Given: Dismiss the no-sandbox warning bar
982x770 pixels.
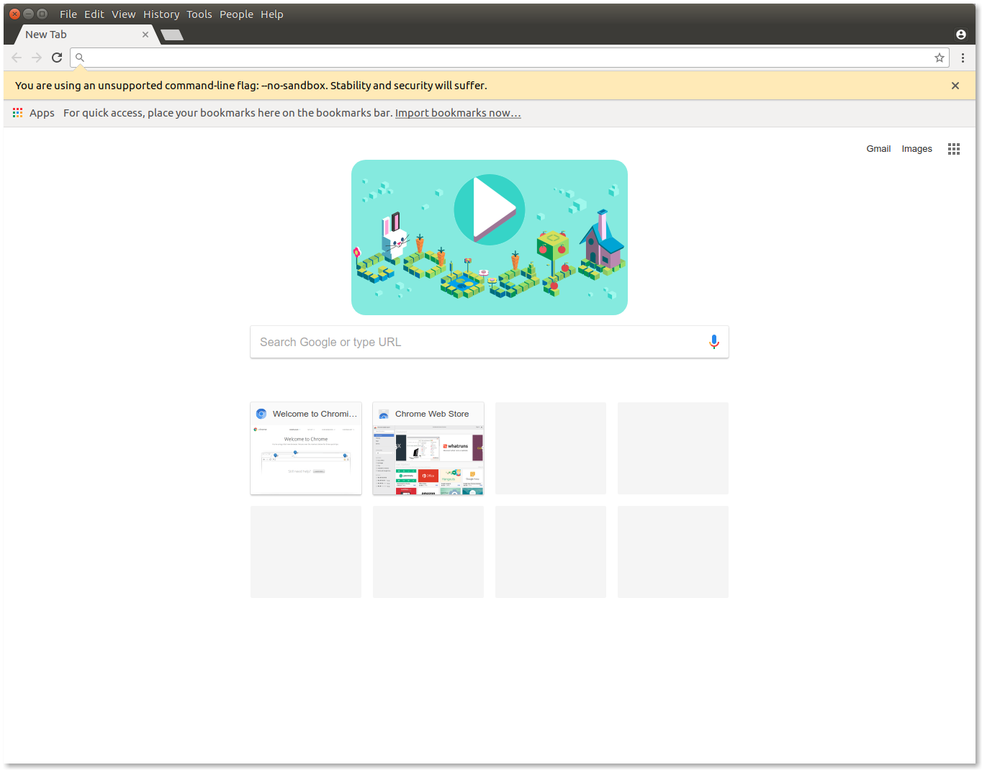Looking at the screenshot, I should [x=955, y=86].
